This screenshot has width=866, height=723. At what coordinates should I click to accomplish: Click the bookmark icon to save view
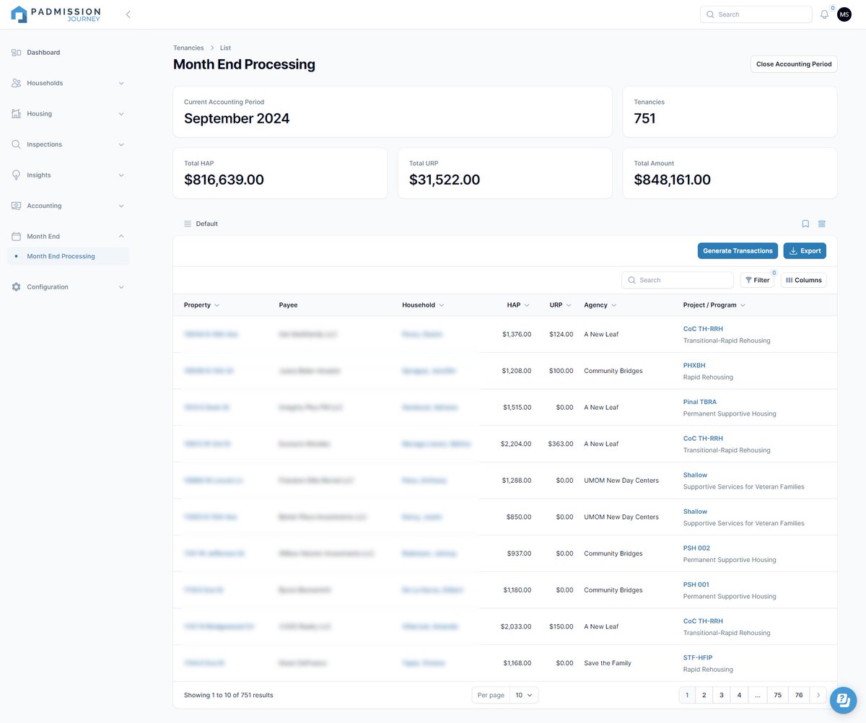click(x=805, y=224)
